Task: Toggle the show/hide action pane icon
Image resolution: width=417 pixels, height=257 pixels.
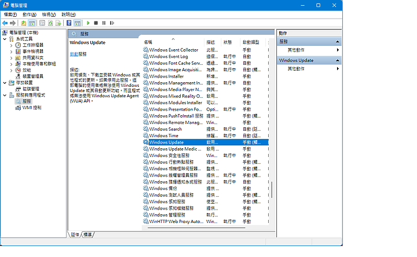Action: pyautogui.click(x=78, y=23)
